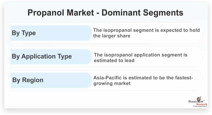Click the words Dominant Segments in heading
This screenshot has width=212, height=115.
[x=142, y=13]
